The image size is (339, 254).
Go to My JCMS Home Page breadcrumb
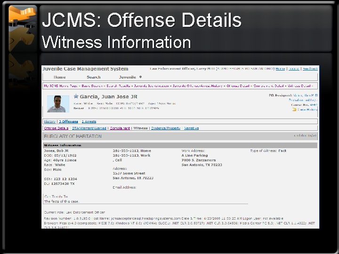[x=61, y=86]
